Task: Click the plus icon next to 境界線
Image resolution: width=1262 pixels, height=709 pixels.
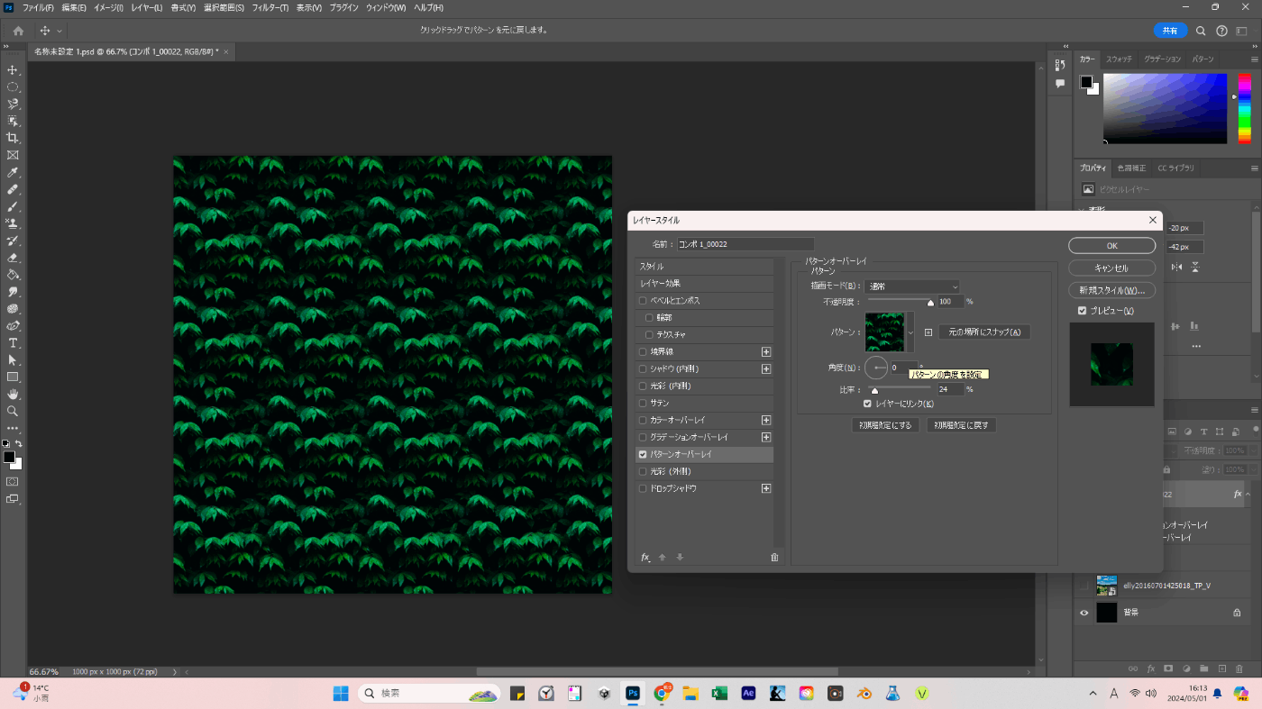Action: tap(766, 352)
